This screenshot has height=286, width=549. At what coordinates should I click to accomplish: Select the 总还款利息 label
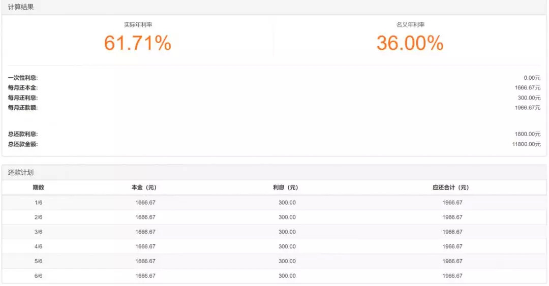(23, 134)
